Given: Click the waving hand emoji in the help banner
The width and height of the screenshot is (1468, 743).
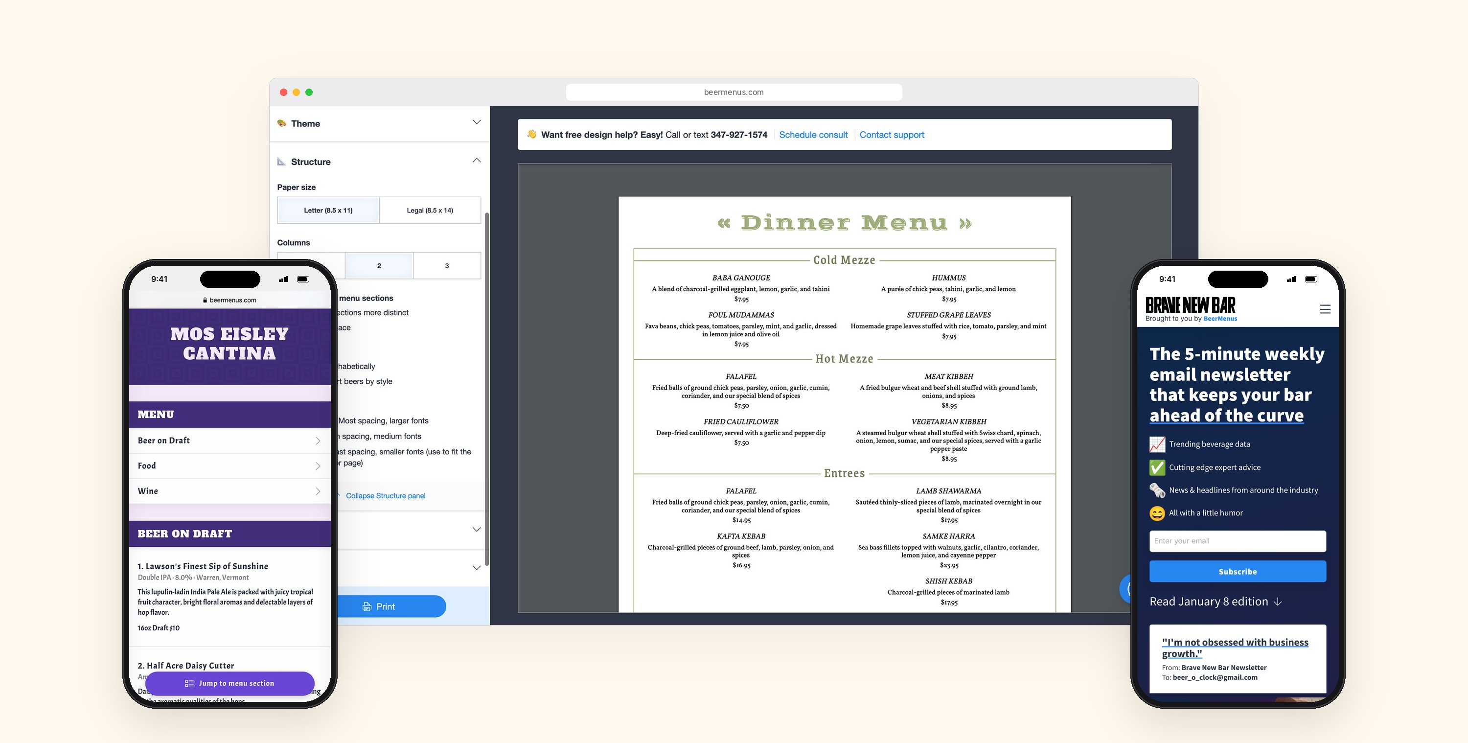Looking at the screenshot, I should 531,134.
